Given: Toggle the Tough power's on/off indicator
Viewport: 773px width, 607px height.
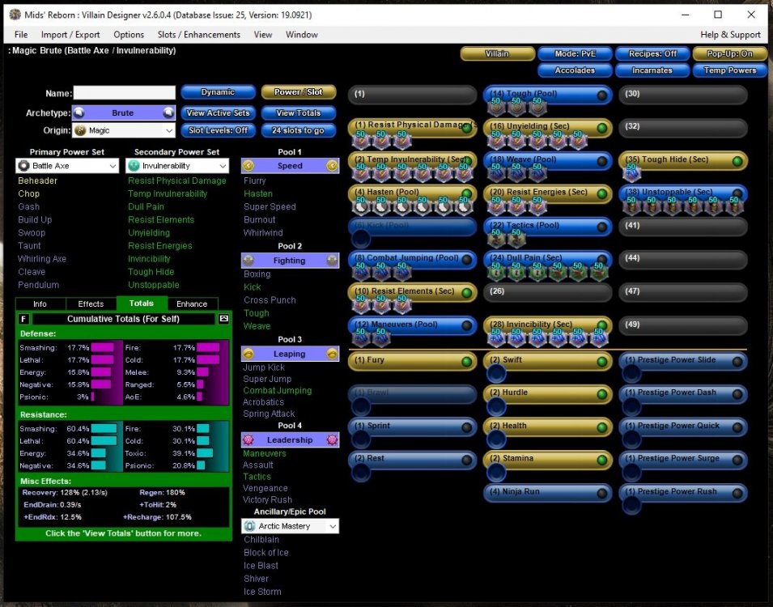Looking at the screenshot, I should point(601,95).
